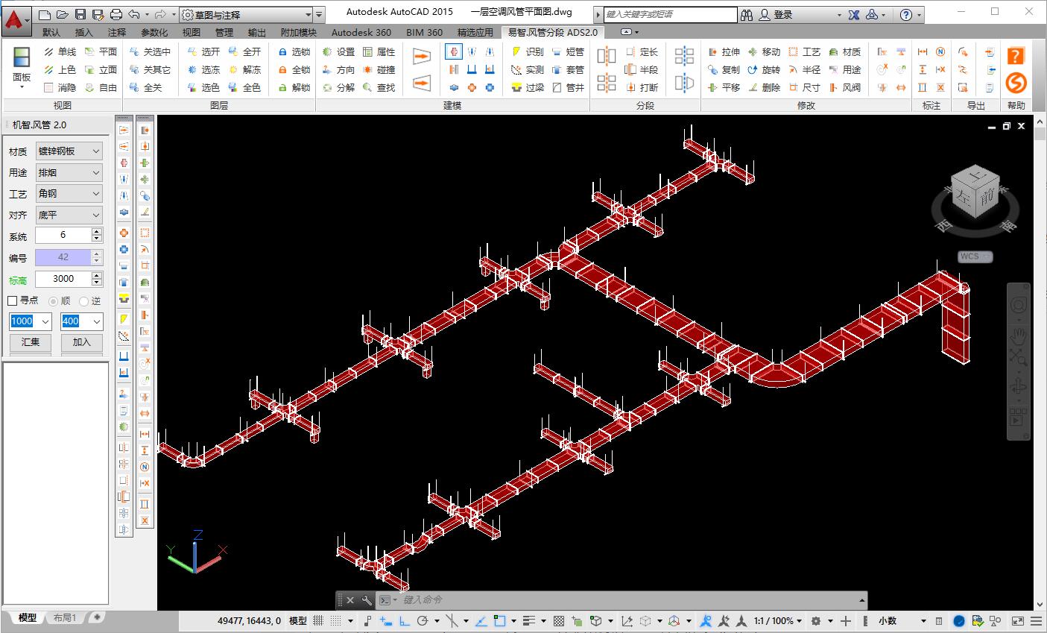Select the 逆 radio button

[x=84, y=301]
